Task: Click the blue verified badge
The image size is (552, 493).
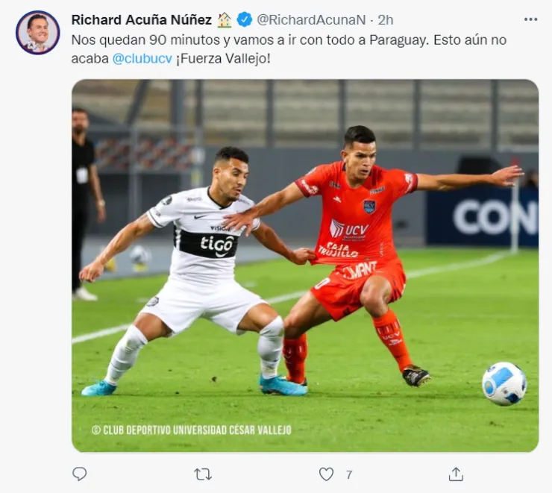Action: (245, 19)
